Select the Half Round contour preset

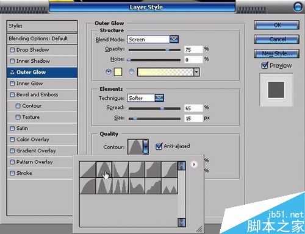point(88,186)
